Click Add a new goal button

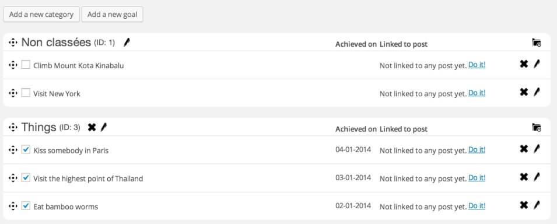coord(112,15)
